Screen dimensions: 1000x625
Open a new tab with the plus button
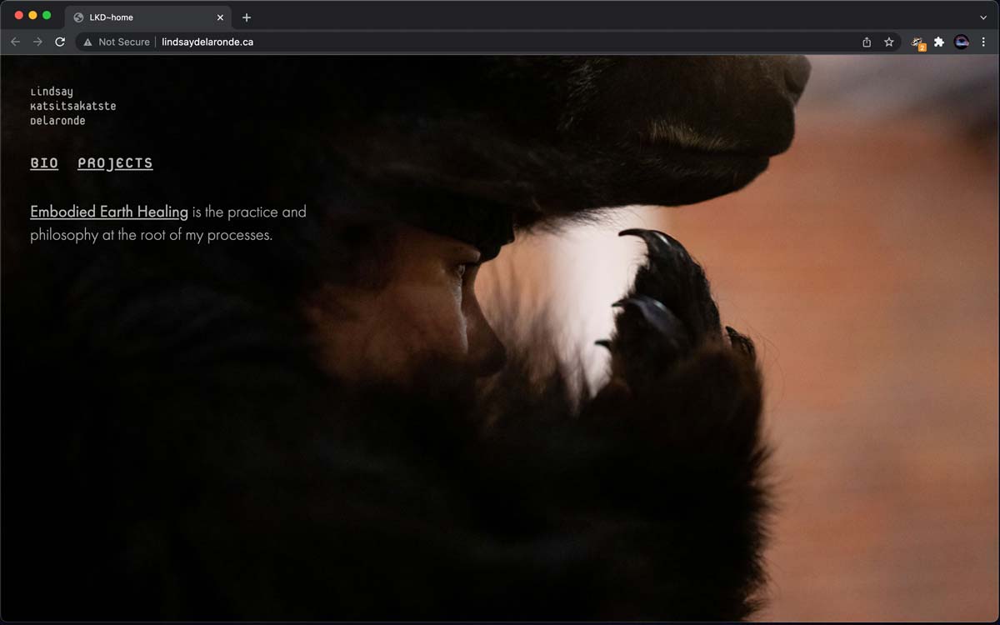click(x=247, y=17)
